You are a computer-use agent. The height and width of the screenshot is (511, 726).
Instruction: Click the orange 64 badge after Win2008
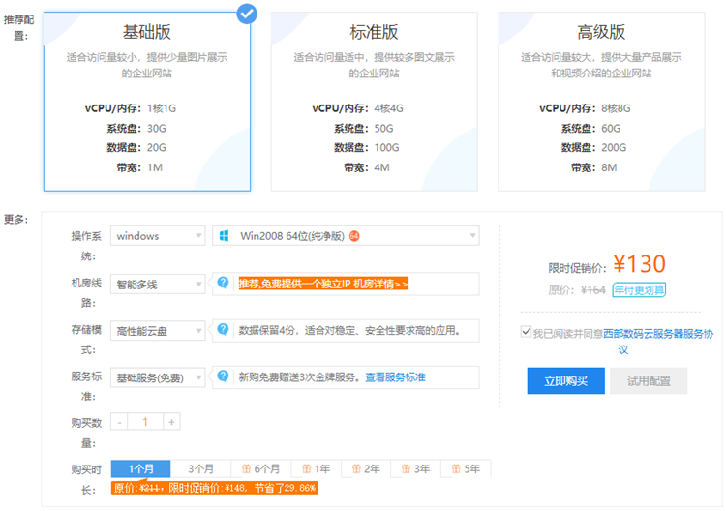354,236
